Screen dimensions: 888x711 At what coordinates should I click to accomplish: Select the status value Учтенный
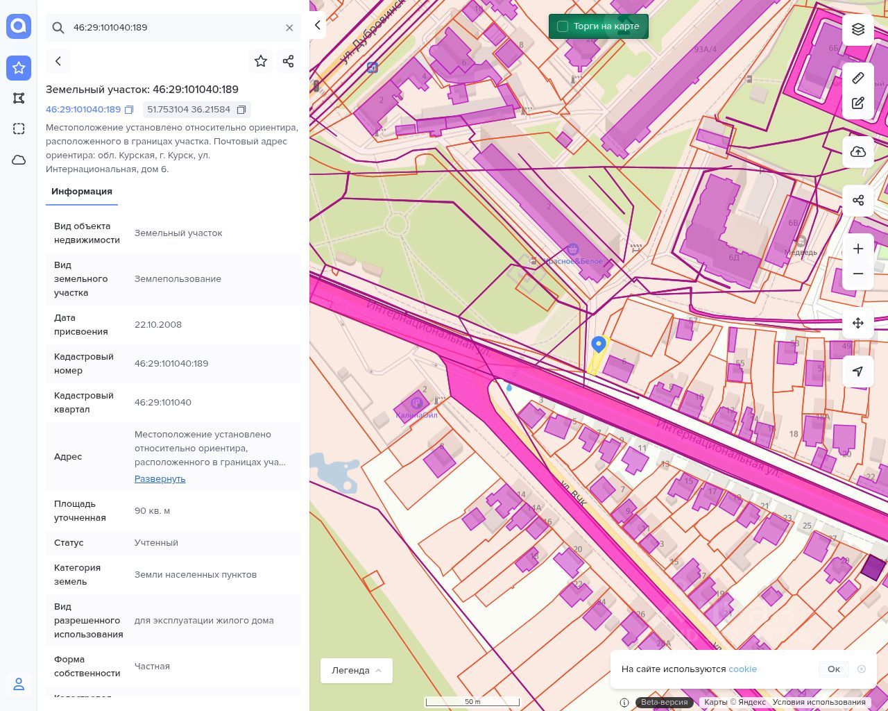click(156, 543)
